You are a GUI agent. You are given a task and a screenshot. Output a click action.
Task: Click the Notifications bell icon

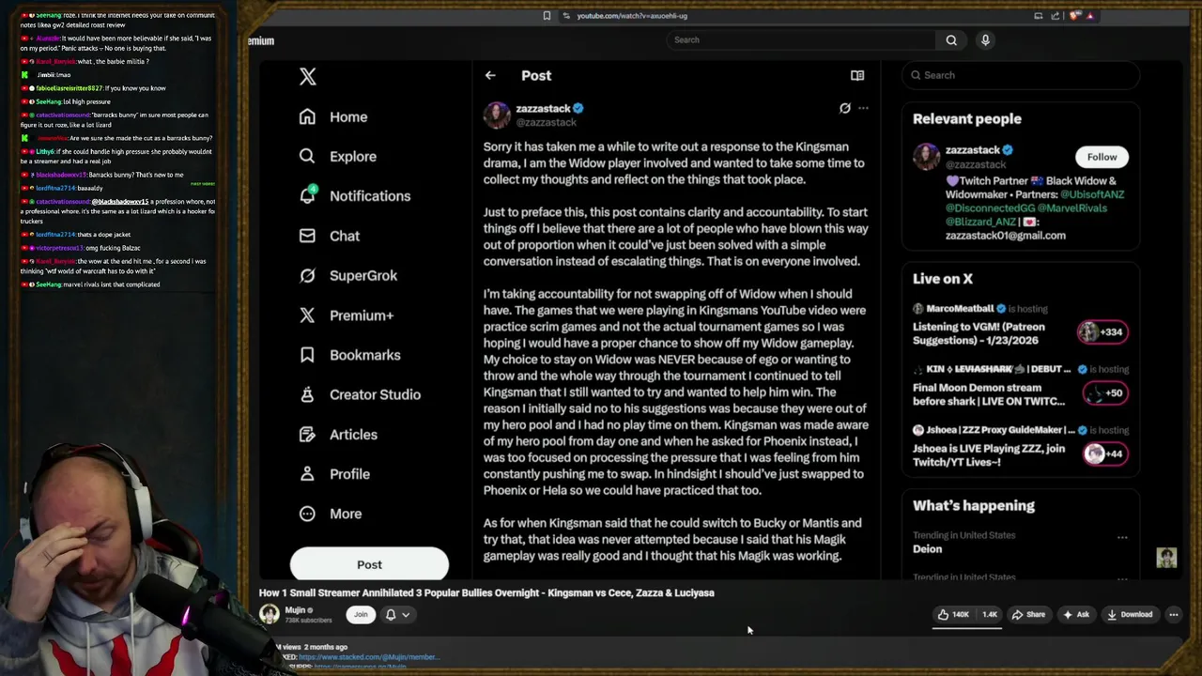click(x=307, y=195)
